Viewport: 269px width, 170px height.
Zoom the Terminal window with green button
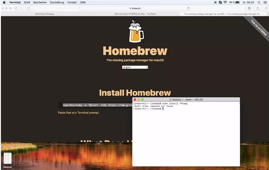click(142, 99)
